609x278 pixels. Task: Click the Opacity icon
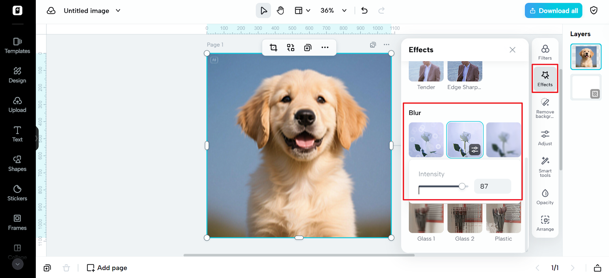click(x=545, y=197)
